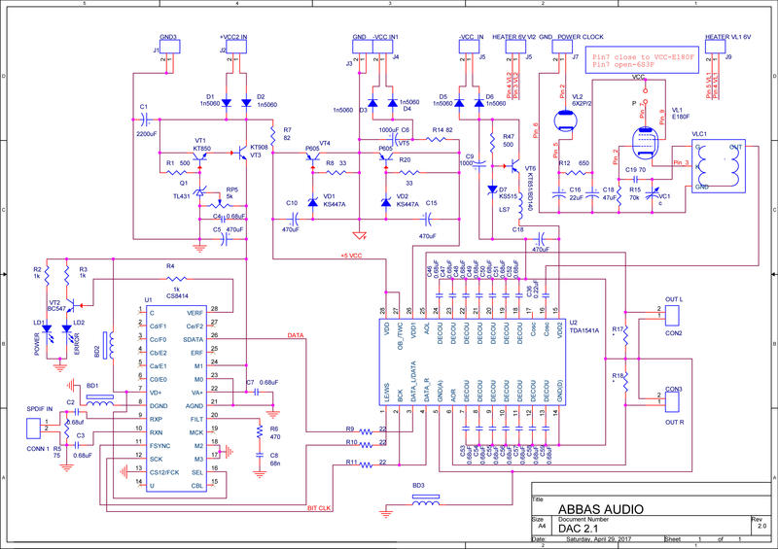778x549 pixels.
Task: Click the U2 TDA1541A chip body
Action: point(473,362)
